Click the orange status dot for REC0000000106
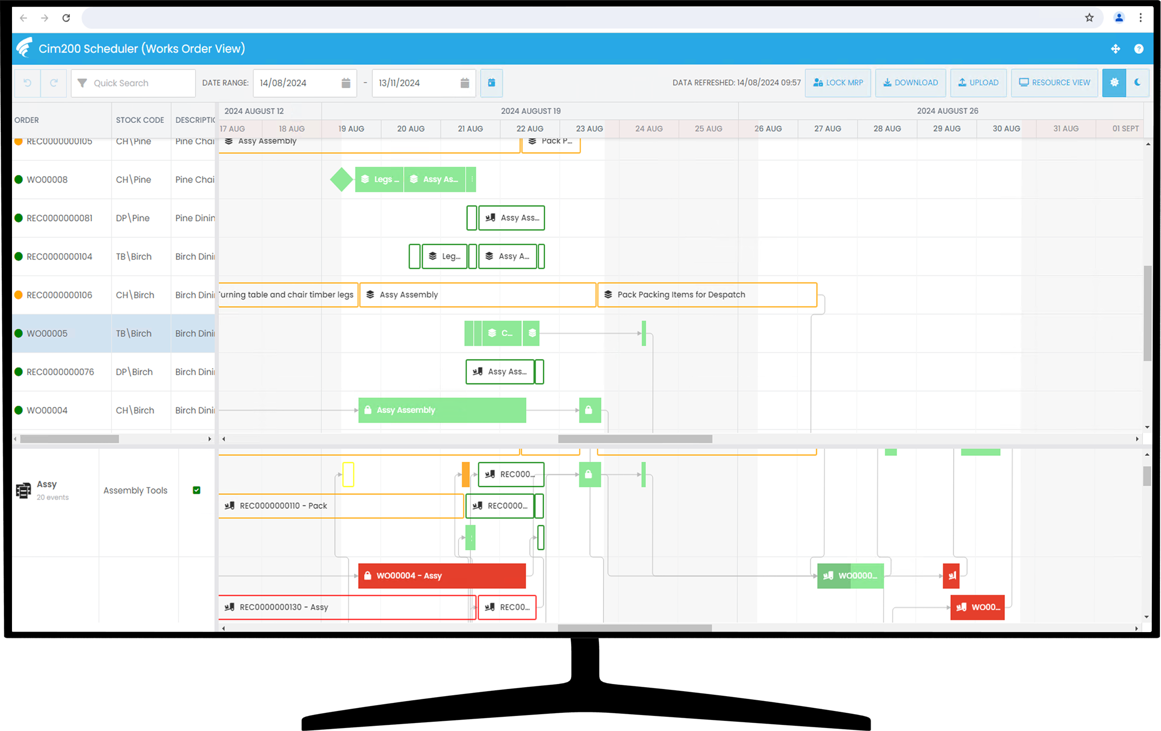Viewport: 1161px width, 731px height. click(18, 295)
